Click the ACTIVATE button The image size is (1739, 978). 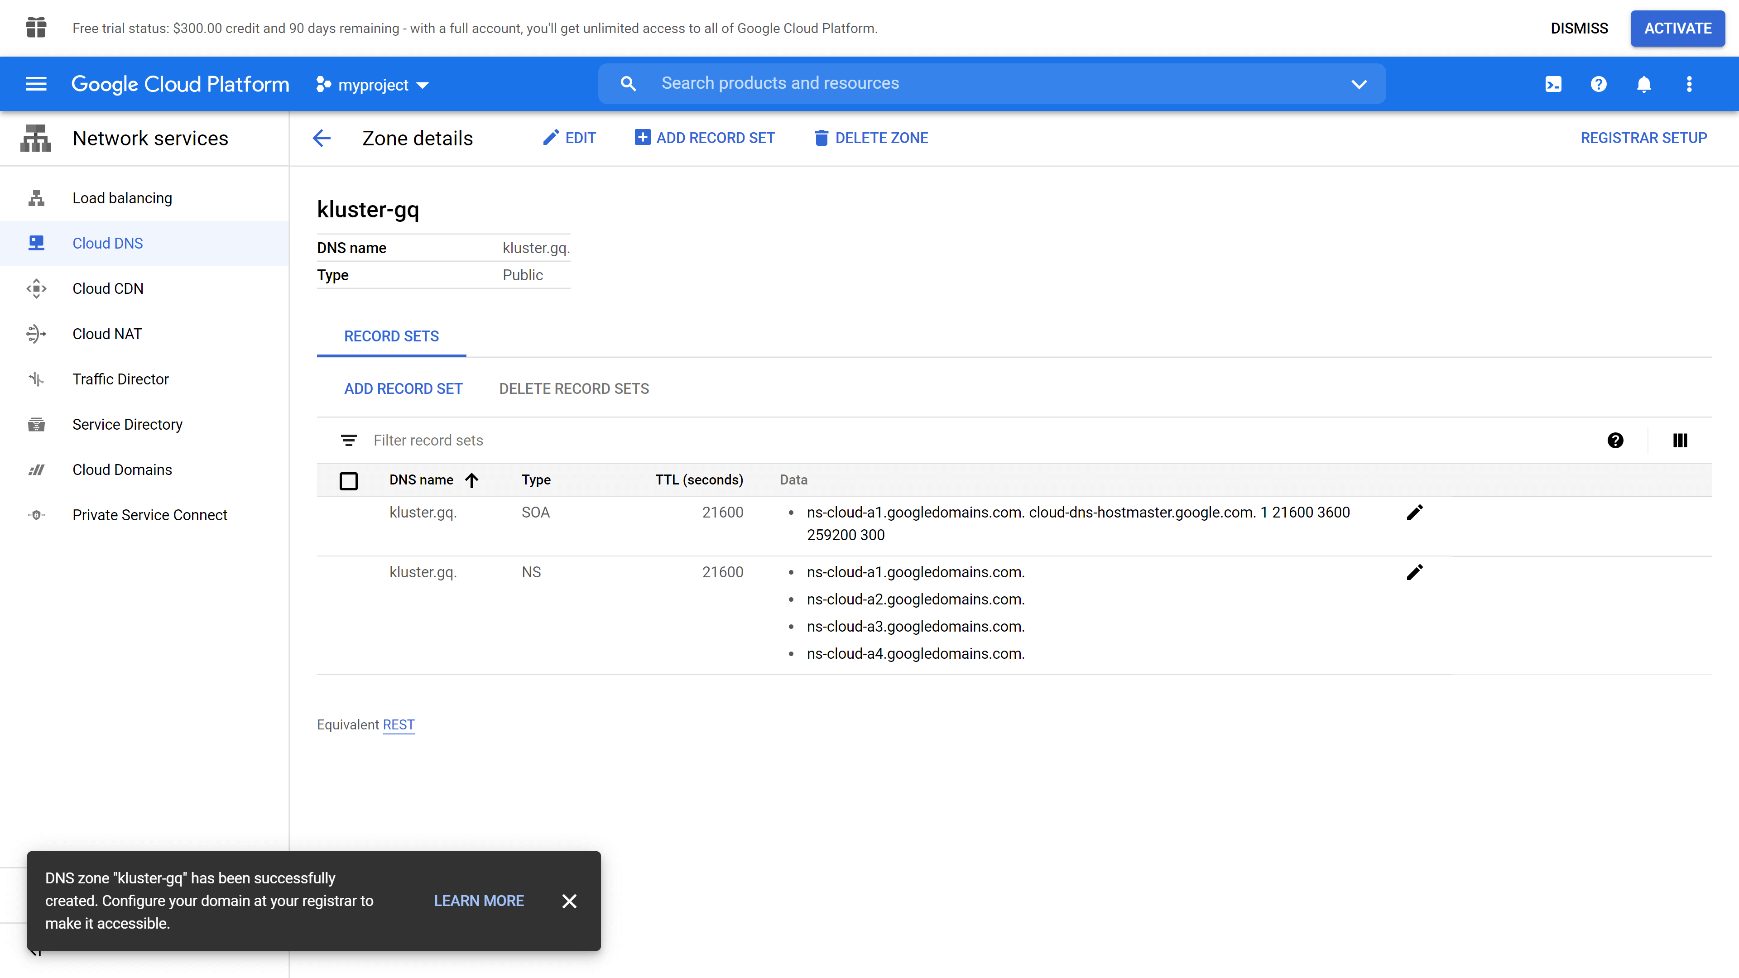coord(1677,29)
